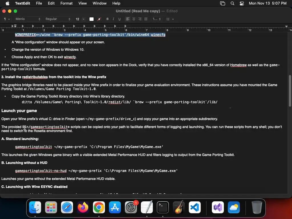Open the View menu
The width and height of the screenshot is (292, 219).
coord(82,3)
